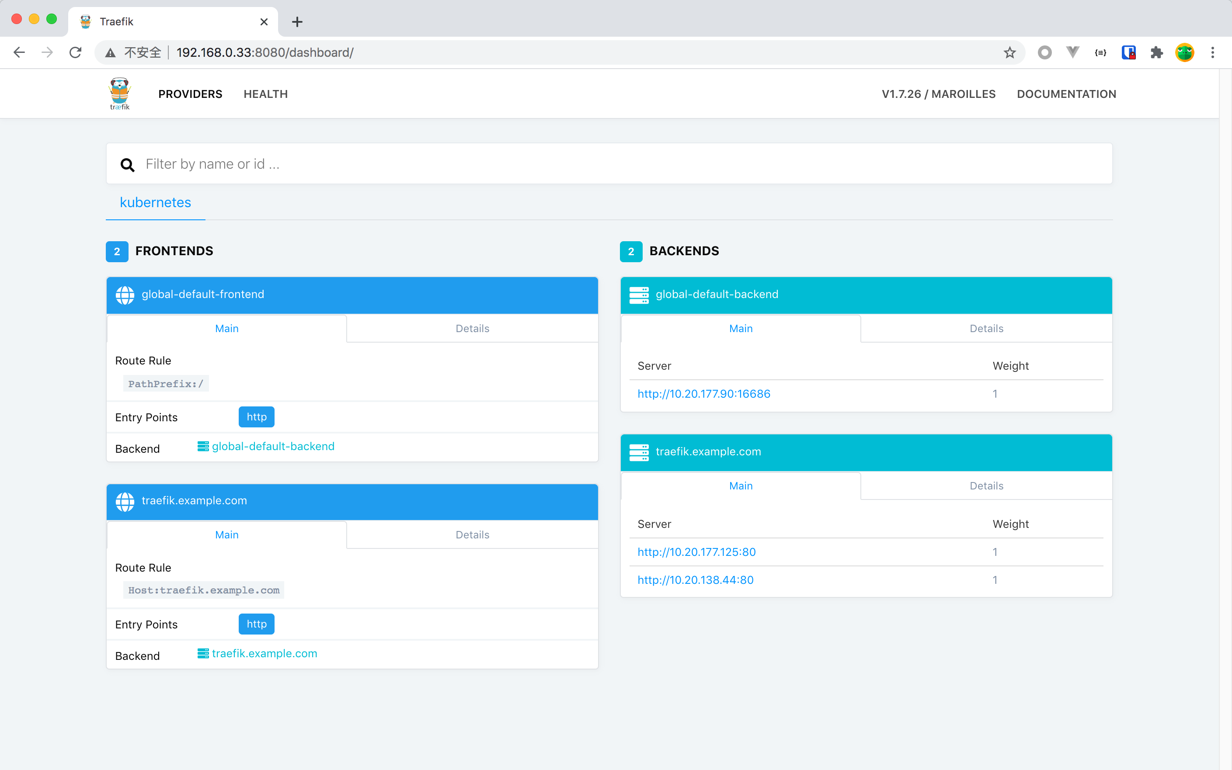Open the browser extensions puzzle icon
The width and height of the screenshot is (1232, 770).
pos(1157,52)
